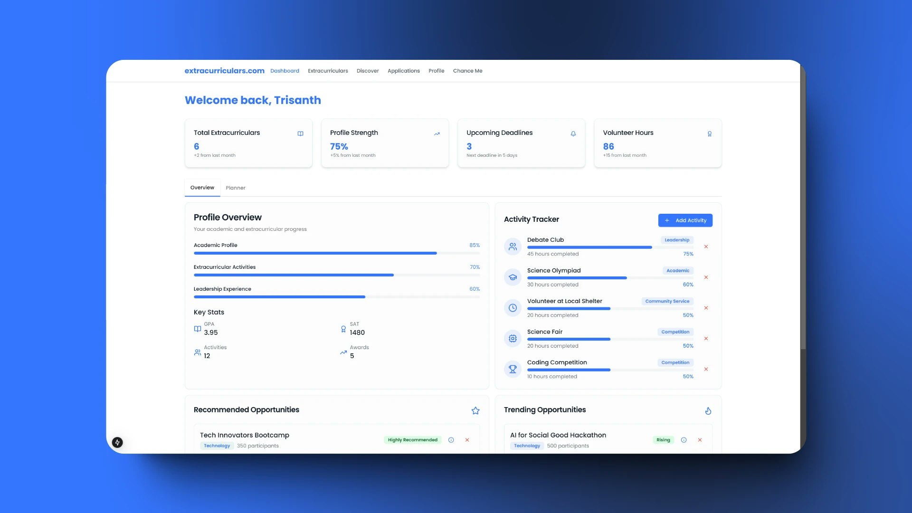This screenshot has width=912, height=513.
Task: Open the Discover nav menu item
Action: [368, 71]
